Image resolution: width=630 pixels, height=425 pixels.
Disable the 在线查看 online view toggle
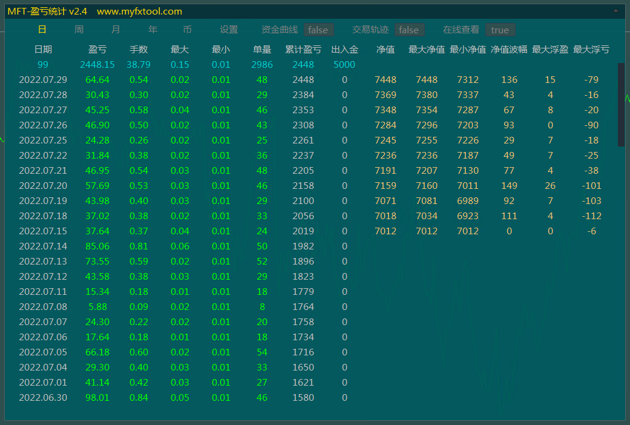pos(500,29)
